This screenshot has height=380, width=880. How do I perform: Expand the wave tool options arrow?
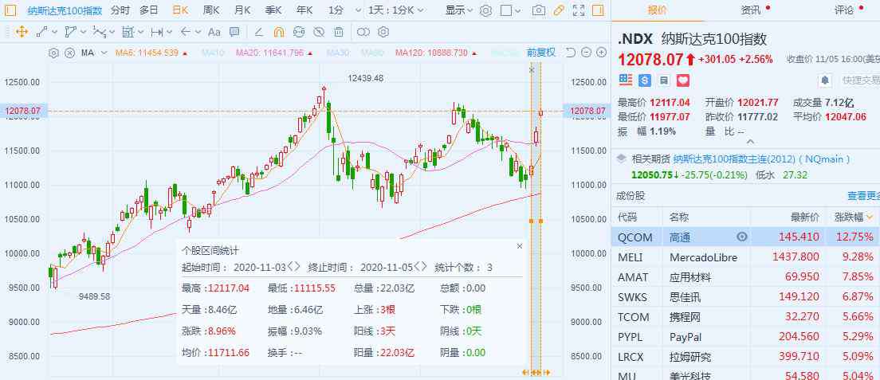point(112,32)
